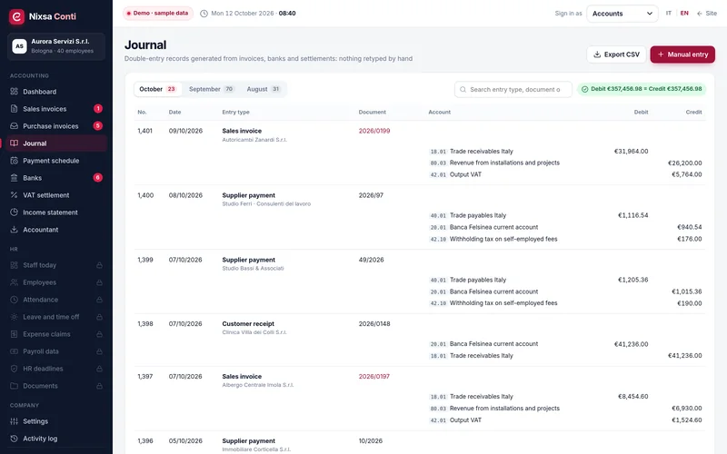Click document number 2026/0148
The image size is (727, 454).
374,324
